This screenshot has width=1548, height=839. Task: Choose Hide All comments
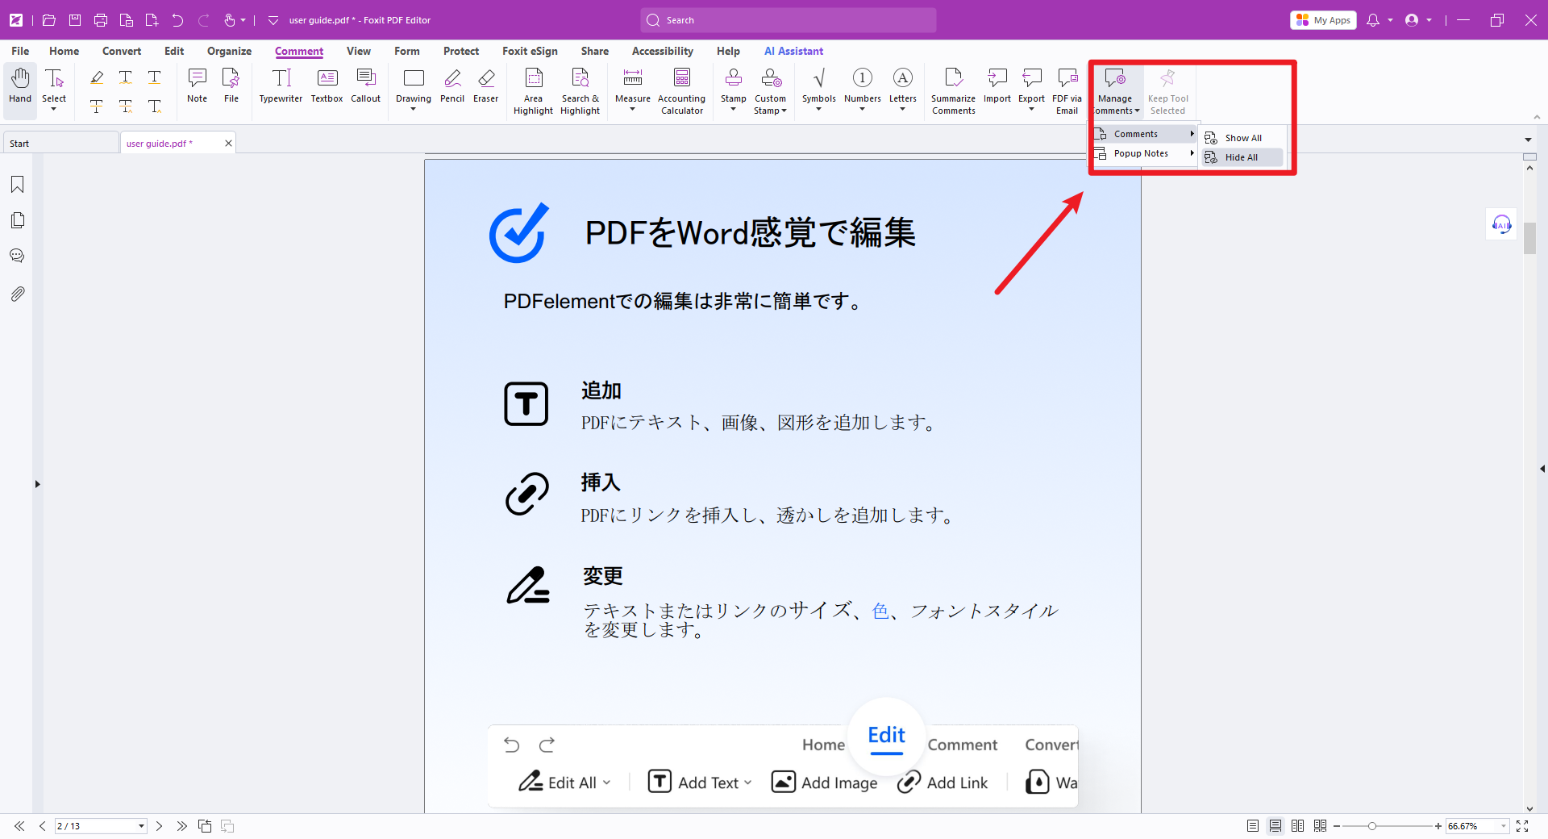(1242, 157)
